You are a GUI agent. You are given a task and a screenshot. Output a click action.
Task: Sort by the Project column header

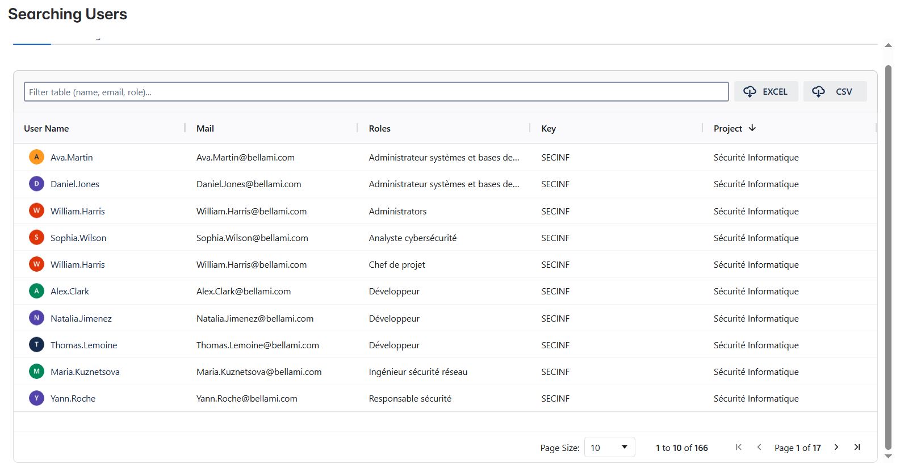point(728,129)
